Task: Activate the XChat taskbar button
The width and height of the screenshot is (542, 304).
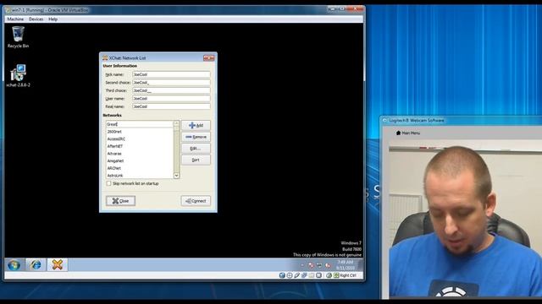Action: pyautogui.click(x=57, y=264)
